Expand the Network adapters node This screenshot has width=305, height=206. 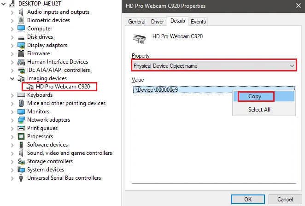coord(12,120)
